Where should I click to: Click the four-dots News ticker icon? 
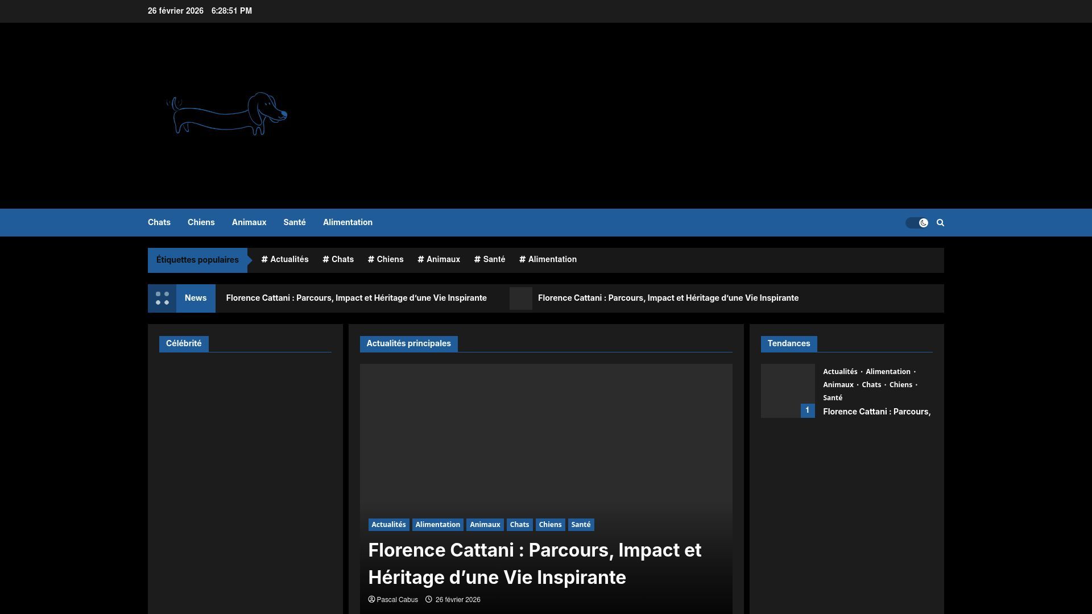pyautogui.click(x=162, y=298)
